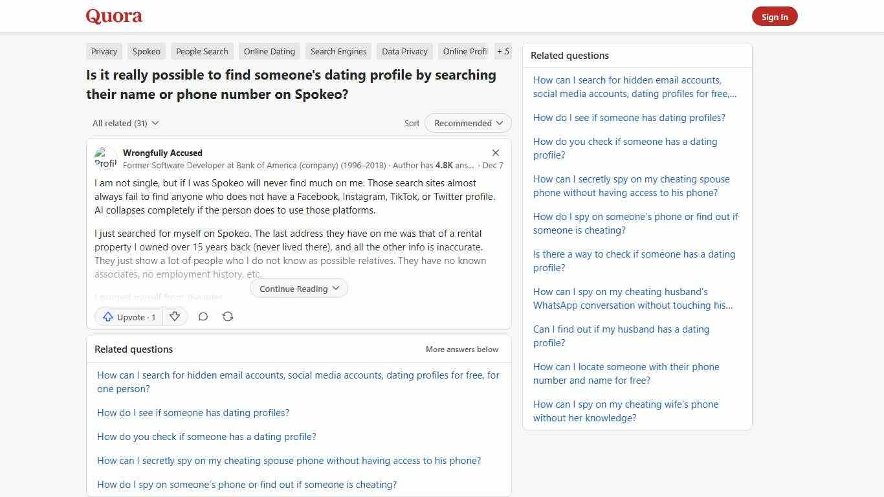
Task: Open 'How do I see if someone has dating profiles?'
Action: pyautogui.click(x=193, y=413)
